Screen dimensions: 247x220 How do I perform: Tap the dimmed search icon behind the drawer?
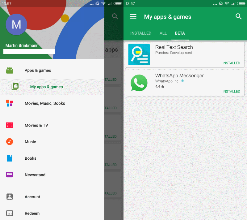(x=115, y=16)
